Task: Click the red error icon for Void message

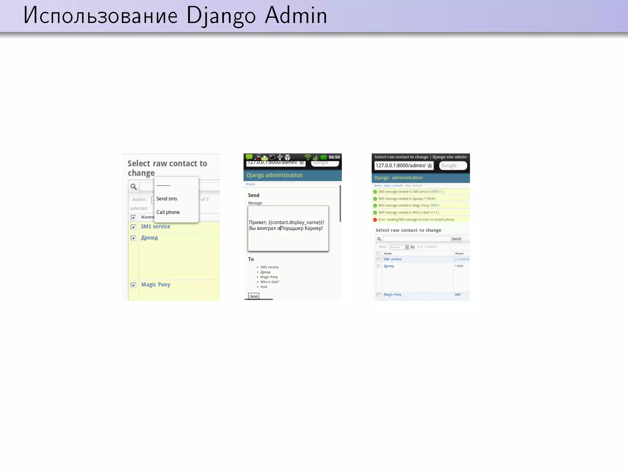Action: click(x=375, y=220)
